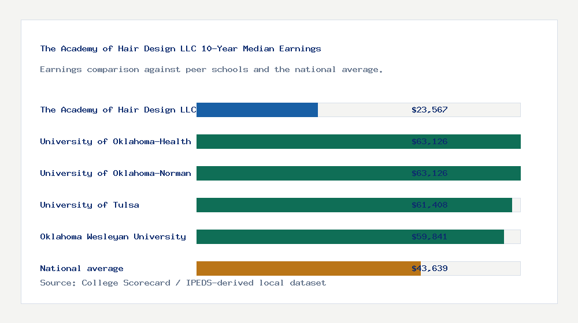The width and height of the screenshot is (578, 323).
Task: Select the 'National average' label
Action: pos(82,269)
